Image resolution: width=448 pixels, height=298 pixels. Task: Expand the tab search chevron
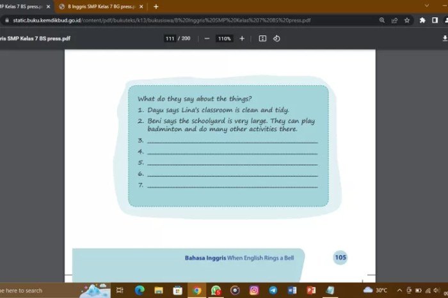[427, 6]
